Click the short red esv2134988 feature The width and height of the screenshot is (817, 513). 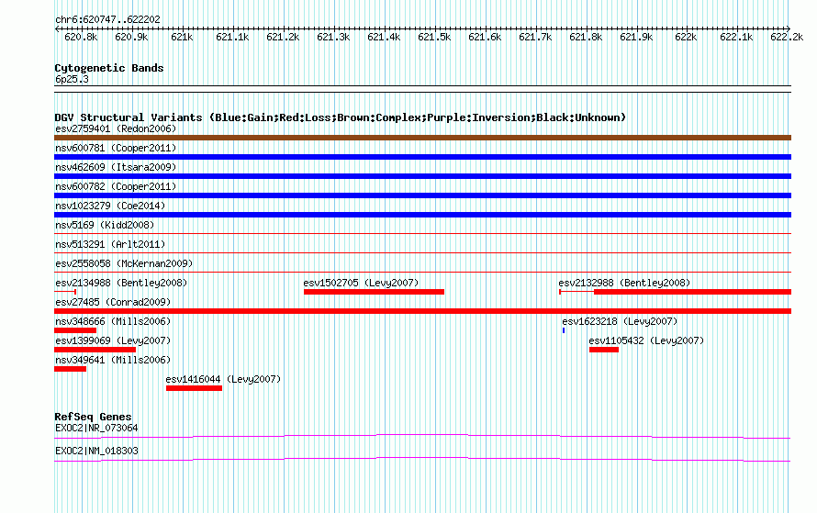tap(65, 292)
